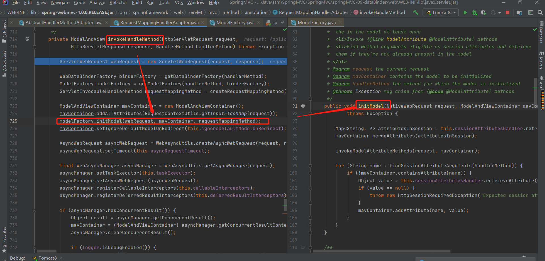This screenshot has width=545, height=261.
Task: Collapse the comment fold at line 90
Action: [x=310, y=99]
